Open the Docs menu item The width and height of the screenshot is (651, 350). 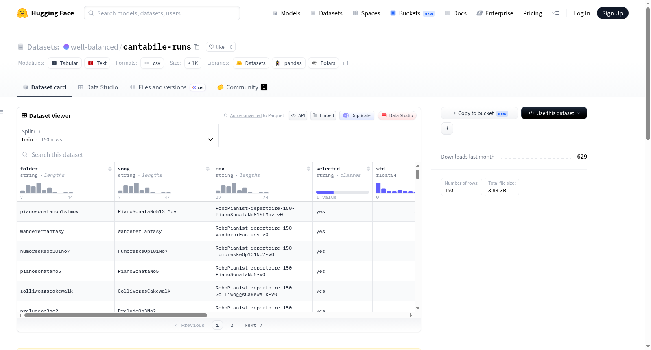[x=456, y=13]
